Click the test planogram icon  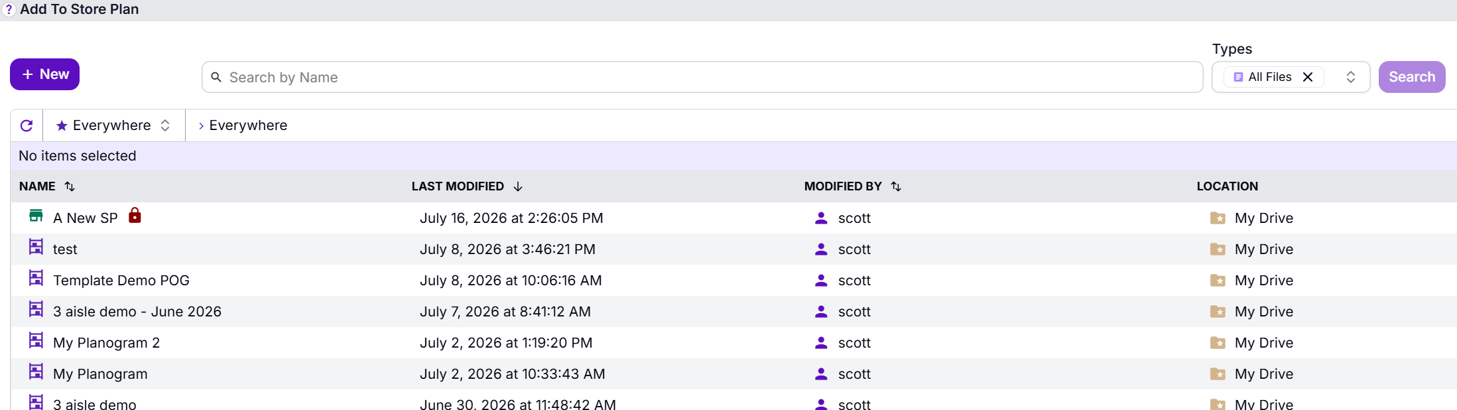[36, 247]
